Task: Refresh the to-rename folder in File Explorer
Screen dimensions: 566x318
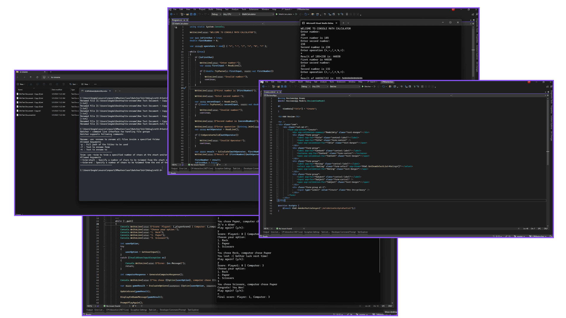Action: pyautogui.click(x=37, y=77)
